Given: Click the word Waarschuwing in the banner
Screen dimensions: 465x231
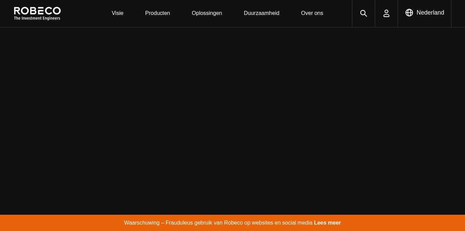Looking at the screenshot, I should click(x=142, y=223).
